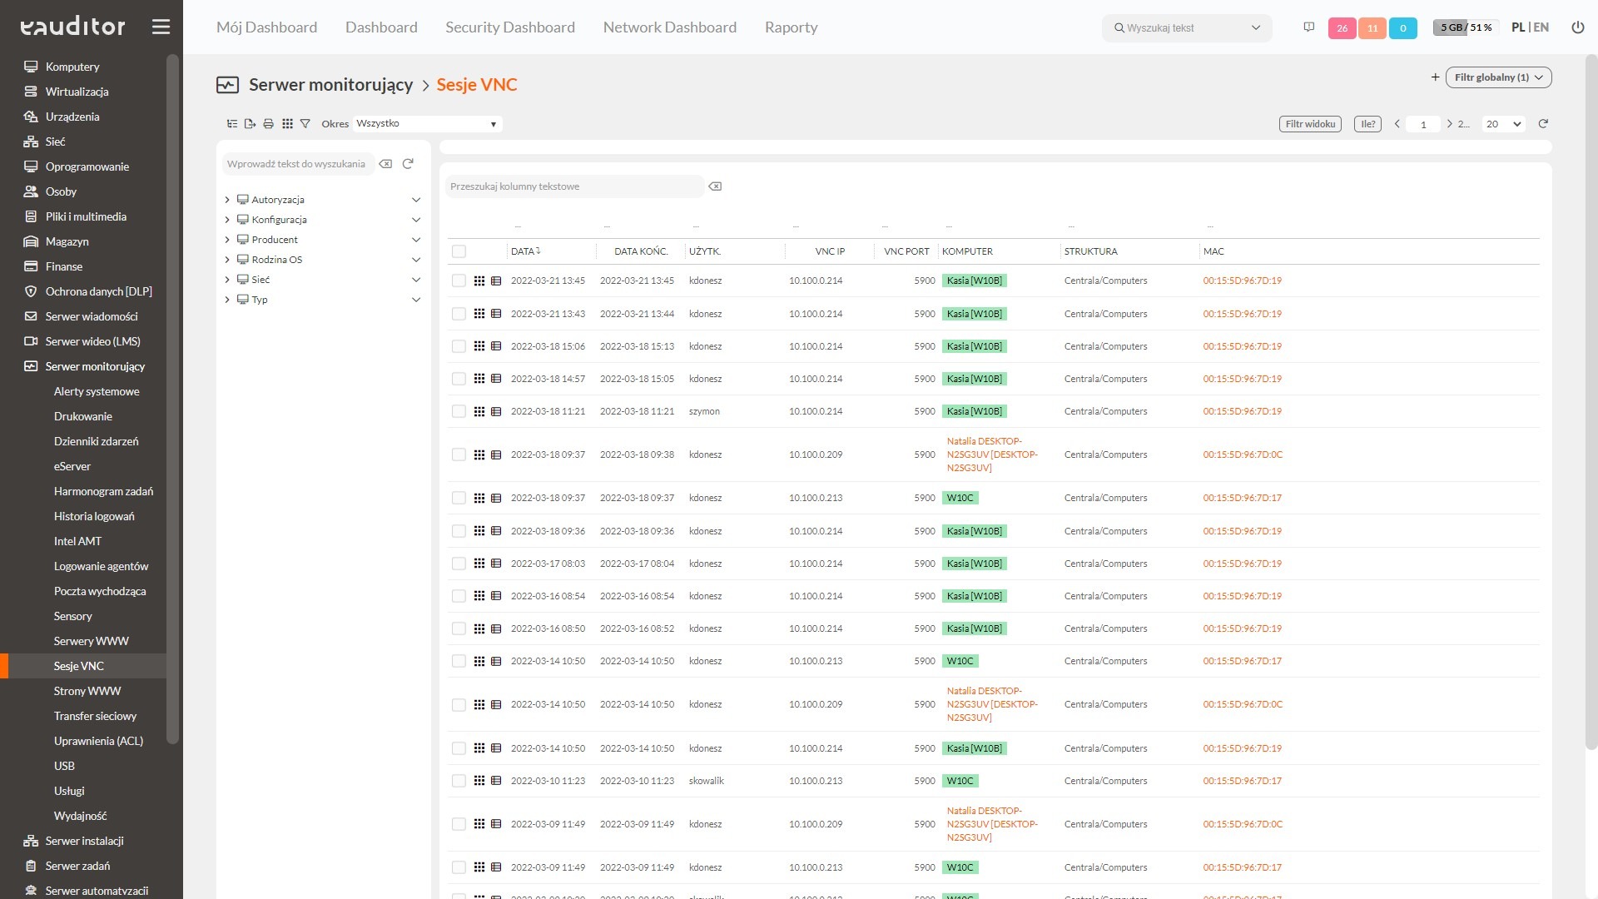Switch language to EN
Image resolution: width=1598 pixels, height=899 pixels.
point(1541,27)
